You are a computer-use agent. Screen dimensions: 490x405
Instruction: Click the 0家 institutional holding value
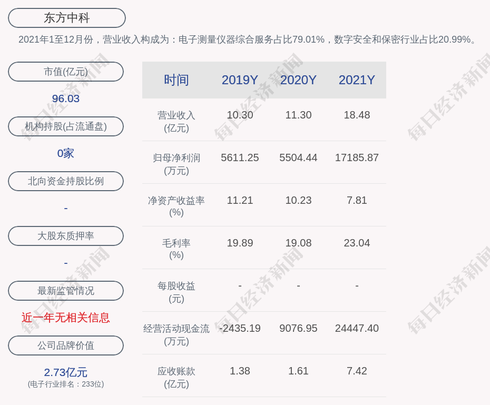pos(66,153)
